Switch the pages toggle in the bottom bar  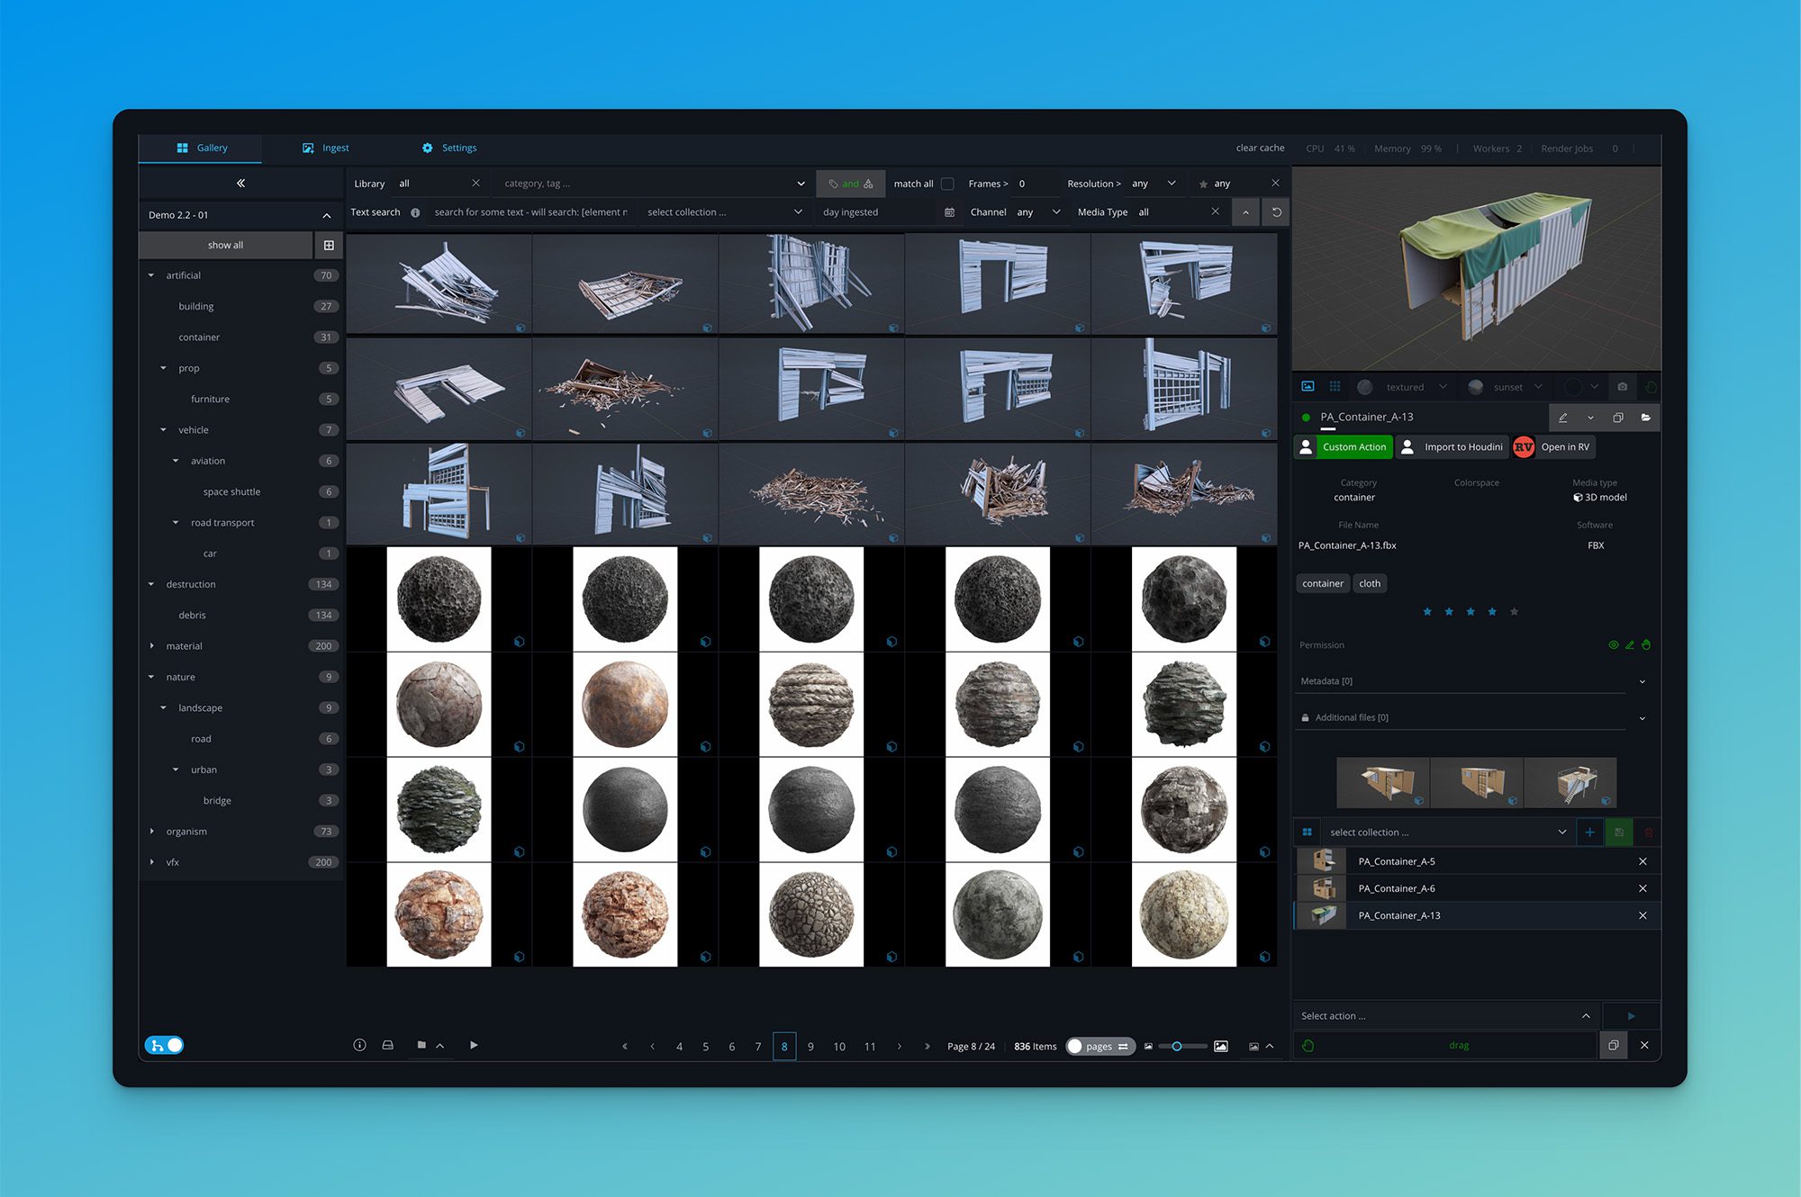click(1100, 1046)
